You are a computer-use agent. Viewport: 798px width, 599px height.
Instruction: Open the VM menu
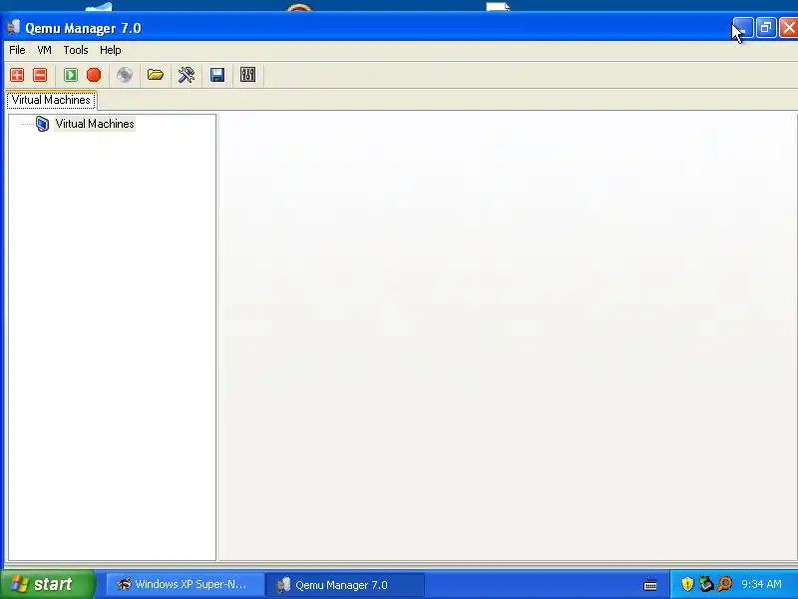pyautogui.click(x=44, y=50)
